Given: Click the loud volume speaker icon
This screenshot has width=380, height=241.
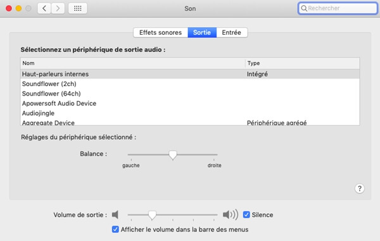Looking at the screenshot, I should pyautogui.click(x=231, y=214).
